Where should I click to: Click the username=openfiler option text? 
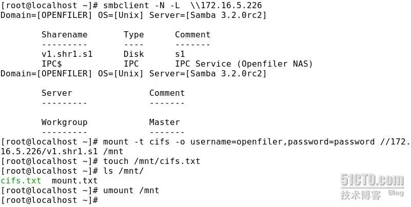(237, 141)
